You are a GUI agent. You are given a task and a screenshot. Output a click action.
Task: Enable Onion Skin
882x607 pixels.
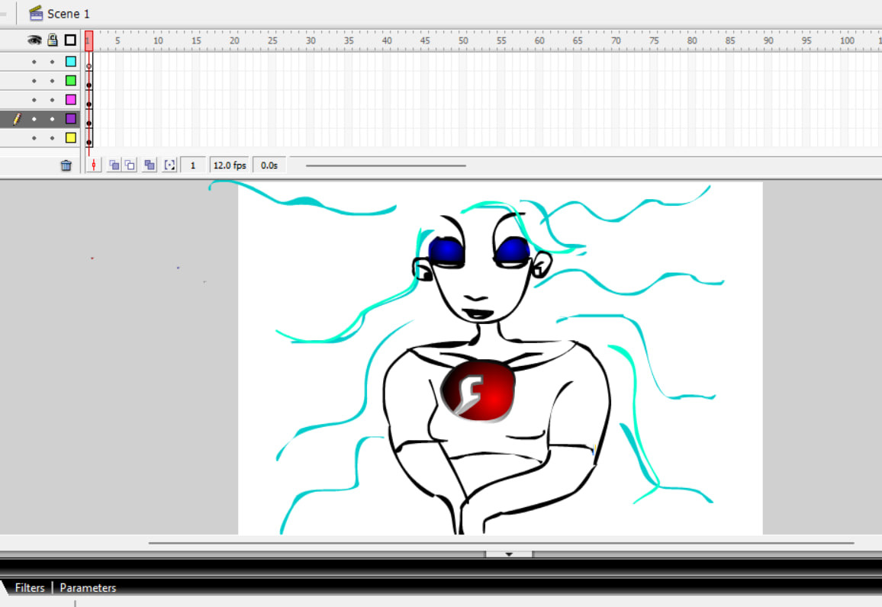point(114,165)
